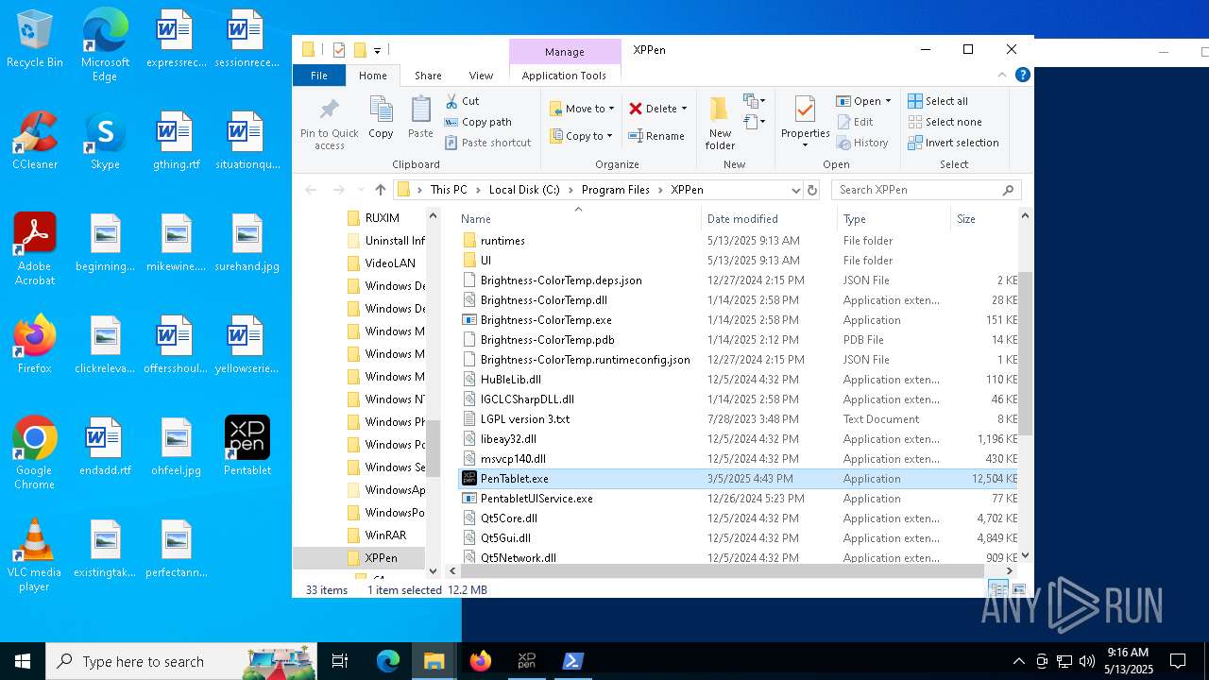Open the Explorer Help question mark icon
This screenshot has height=680, width=1209.
point(1022,75)
